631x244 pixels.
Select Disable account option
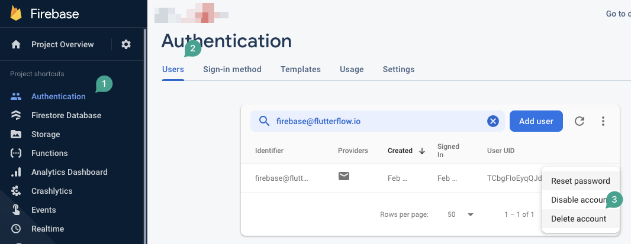point(580,200)
